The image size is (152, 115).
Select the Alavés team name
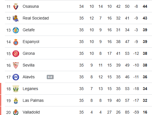(29, 77)
